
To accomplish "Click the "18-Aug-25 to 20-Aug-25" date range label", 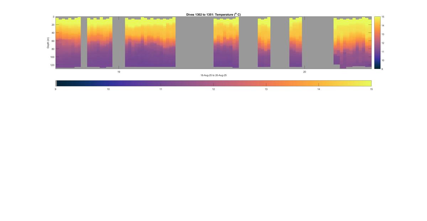I will (x=213, y=75).
